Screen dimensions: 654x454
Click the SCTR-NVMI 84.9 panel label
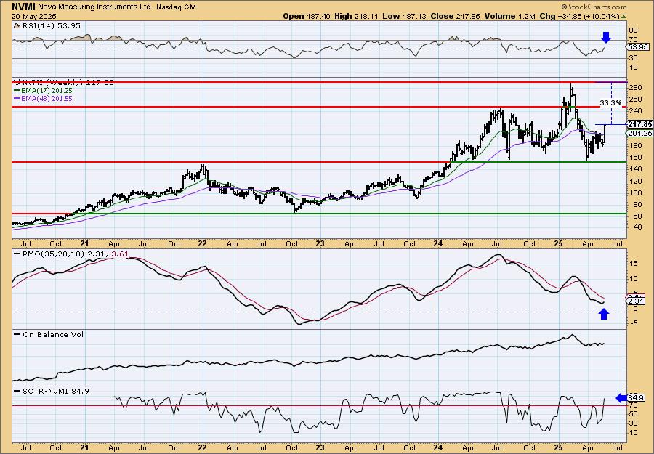pos(55,391)
